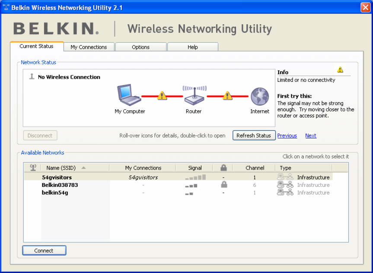Click signal bars for 54gvisitors
Image resolution: width=373 pixels, height=273 pixels.
point(195,177)
